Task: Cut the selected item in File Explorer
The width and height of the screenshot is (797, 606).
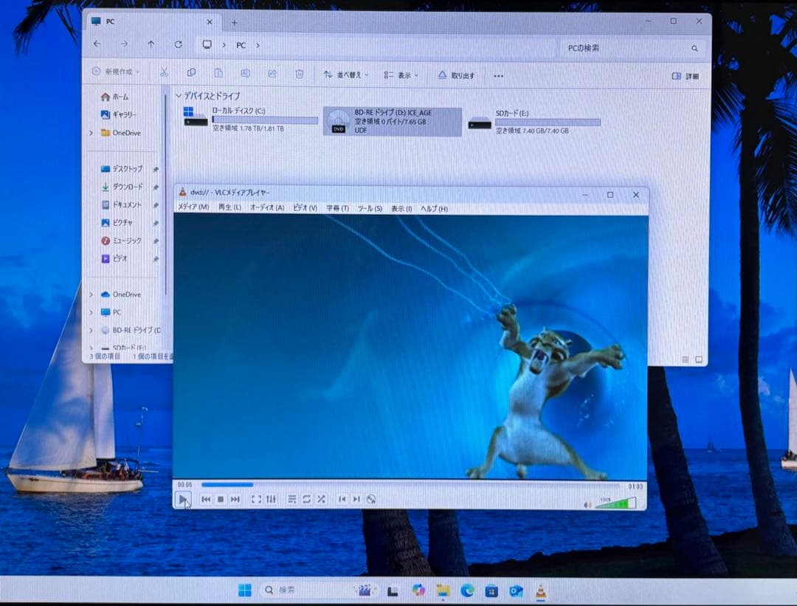Action: pos(165,74)
